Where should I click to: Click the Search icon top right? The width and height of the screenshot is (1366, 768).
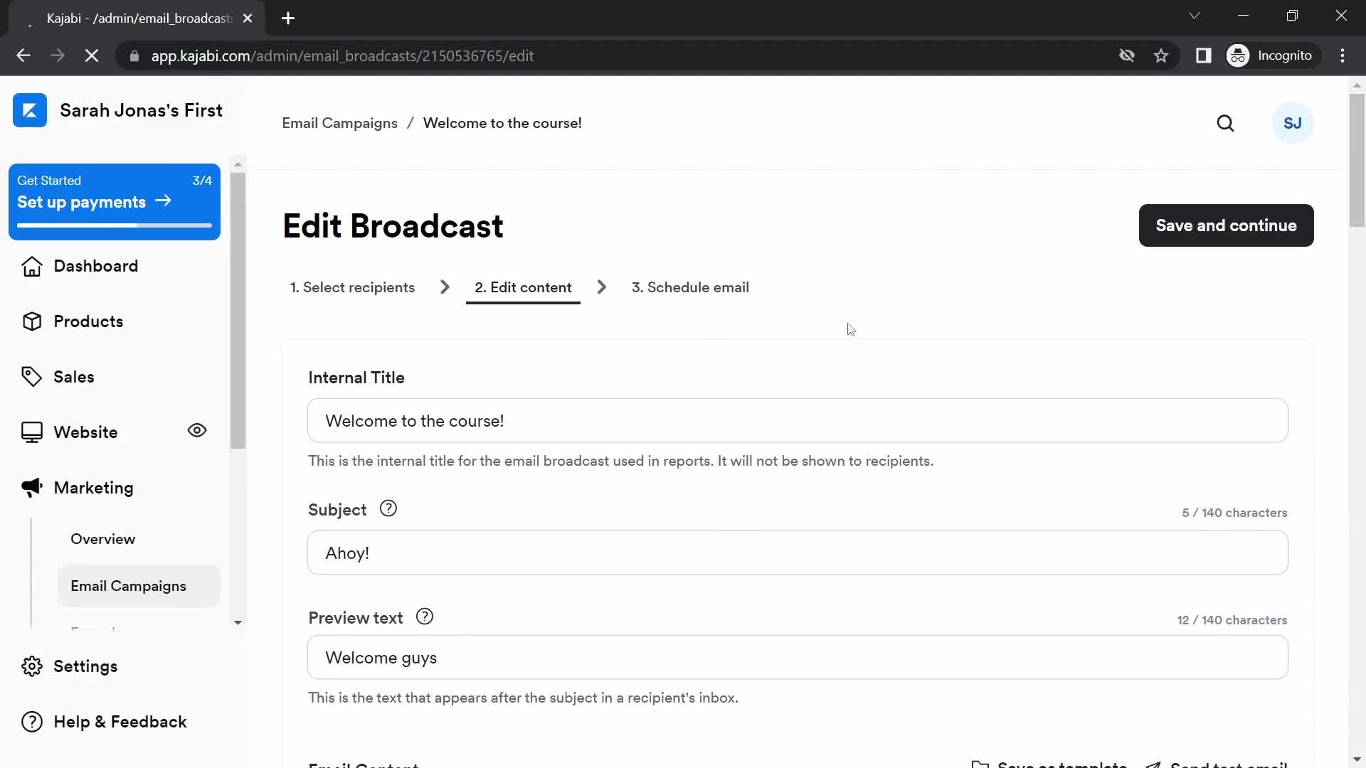1227,123
